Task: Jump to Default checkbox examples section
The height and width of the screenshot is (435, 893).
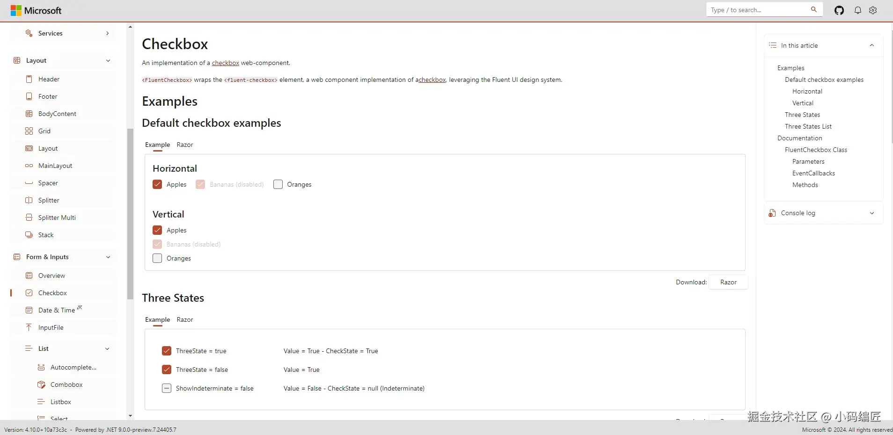Action: pyautogui.click(x=824, y=80)
